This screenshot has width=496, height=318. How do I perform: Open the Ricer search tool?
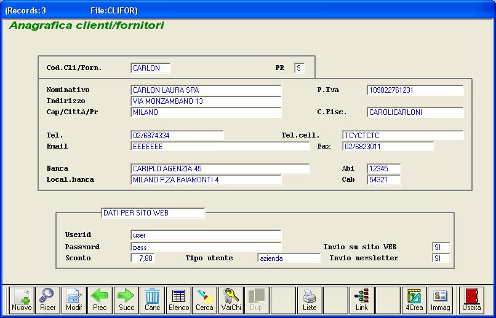click(x=47, y=300)
